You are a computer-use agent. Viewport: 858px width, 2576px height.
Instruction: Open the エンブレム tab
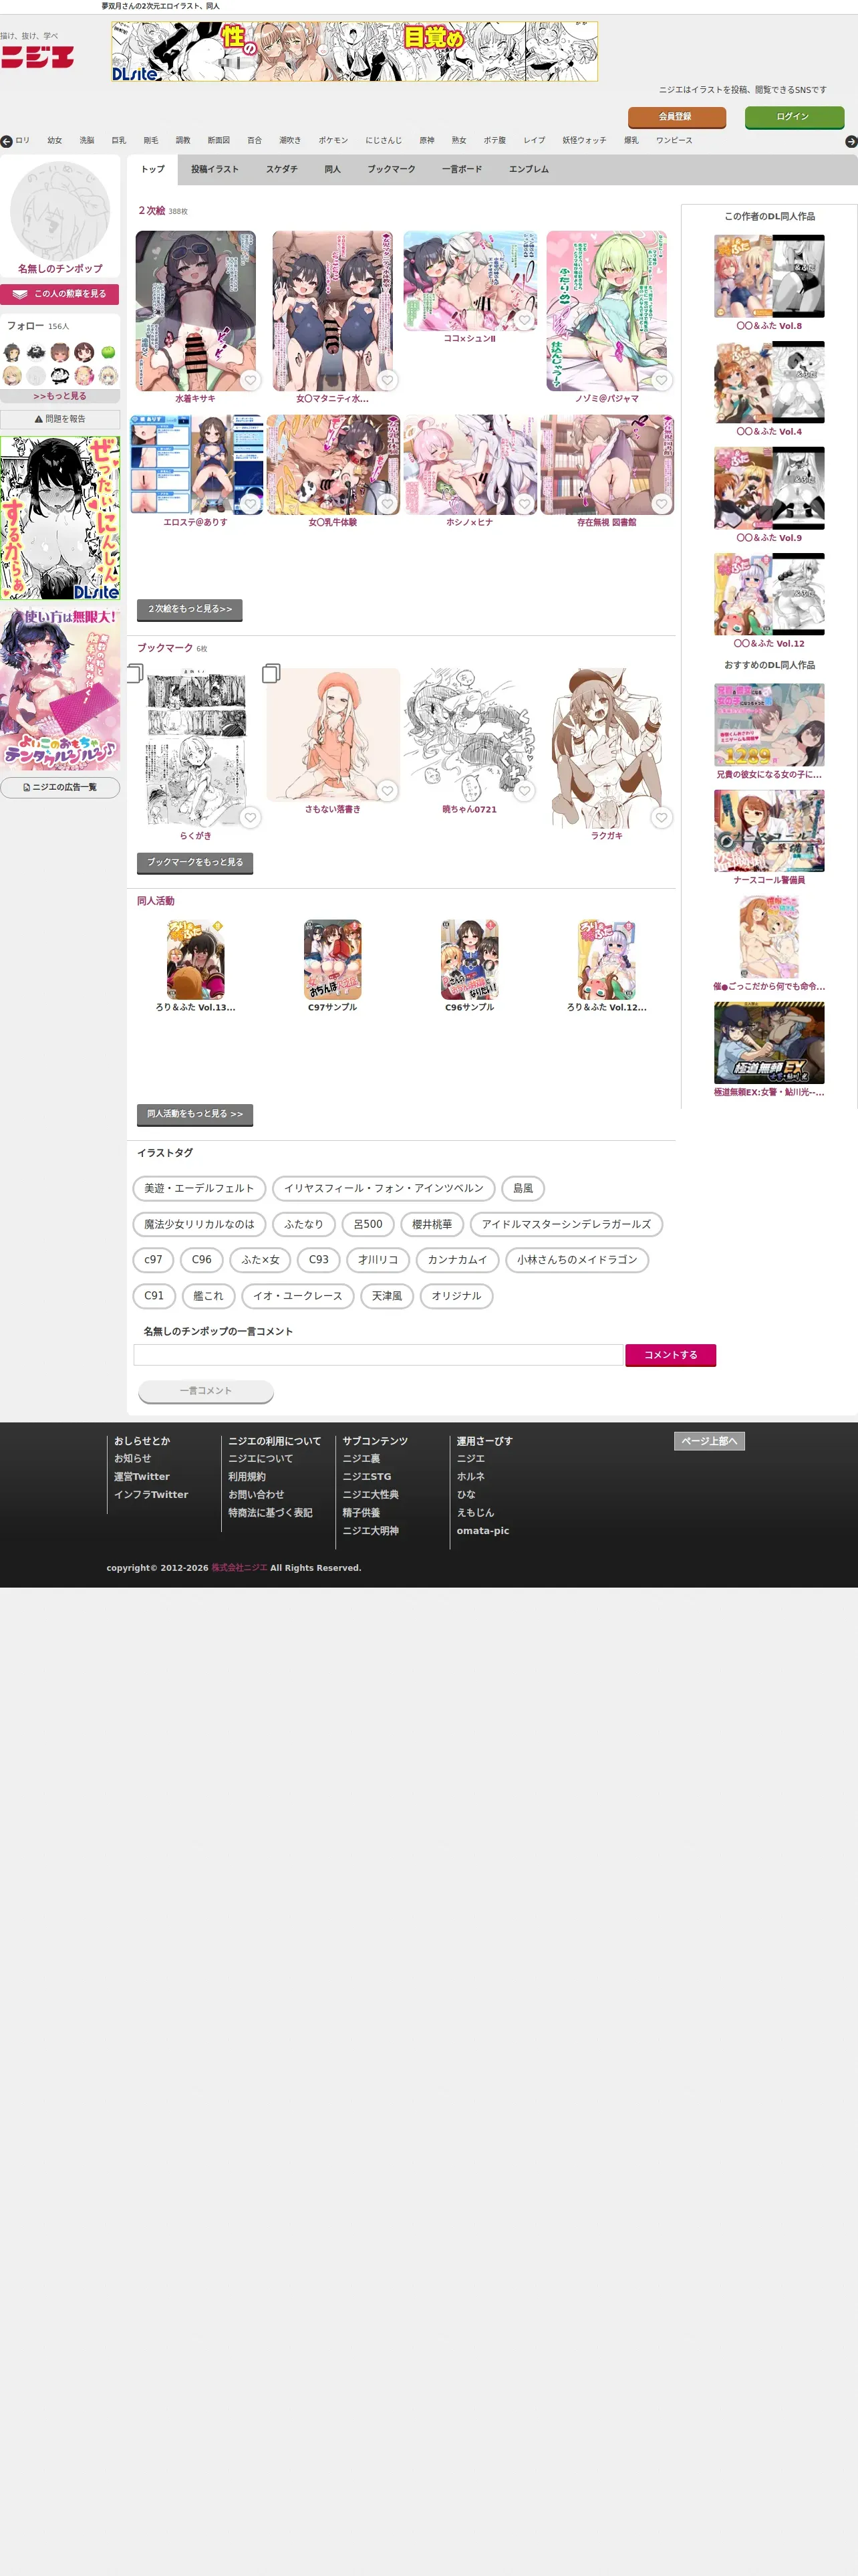tap(529, 170)
